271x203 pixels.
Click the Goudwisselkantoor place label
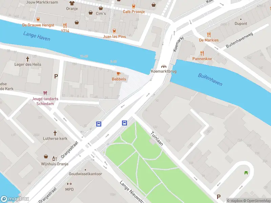[85, 174]
